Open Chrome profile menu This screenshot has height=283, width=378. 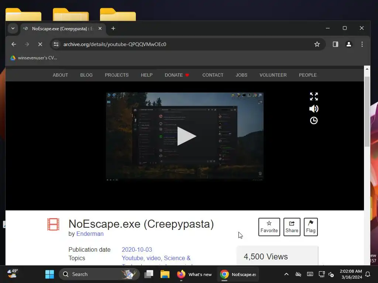click(348, 44)
